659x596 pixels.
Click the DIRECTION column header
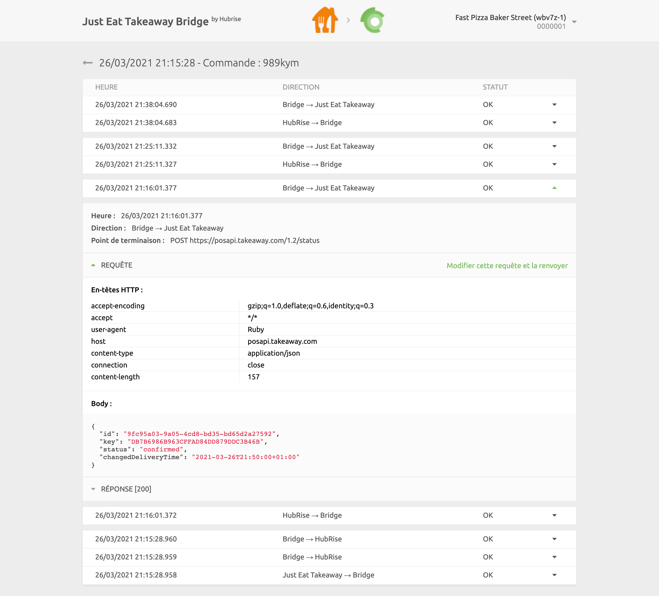(301, 87)
